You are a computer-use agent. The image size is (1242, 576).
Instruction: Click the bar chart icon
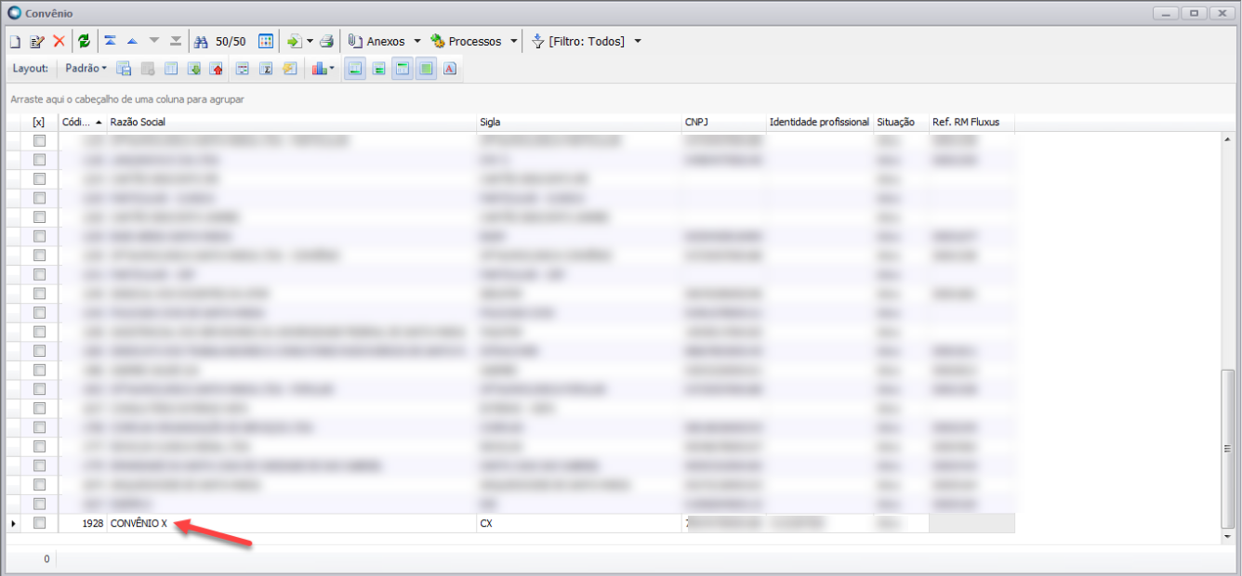319,69
